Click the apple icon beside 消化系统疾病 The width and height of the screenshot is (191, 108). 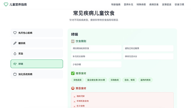(15, 74)
